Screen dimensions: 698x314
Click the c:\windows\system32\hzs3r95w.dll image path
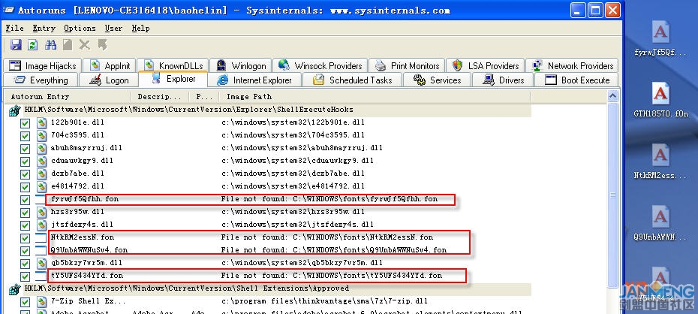point(293,212)
